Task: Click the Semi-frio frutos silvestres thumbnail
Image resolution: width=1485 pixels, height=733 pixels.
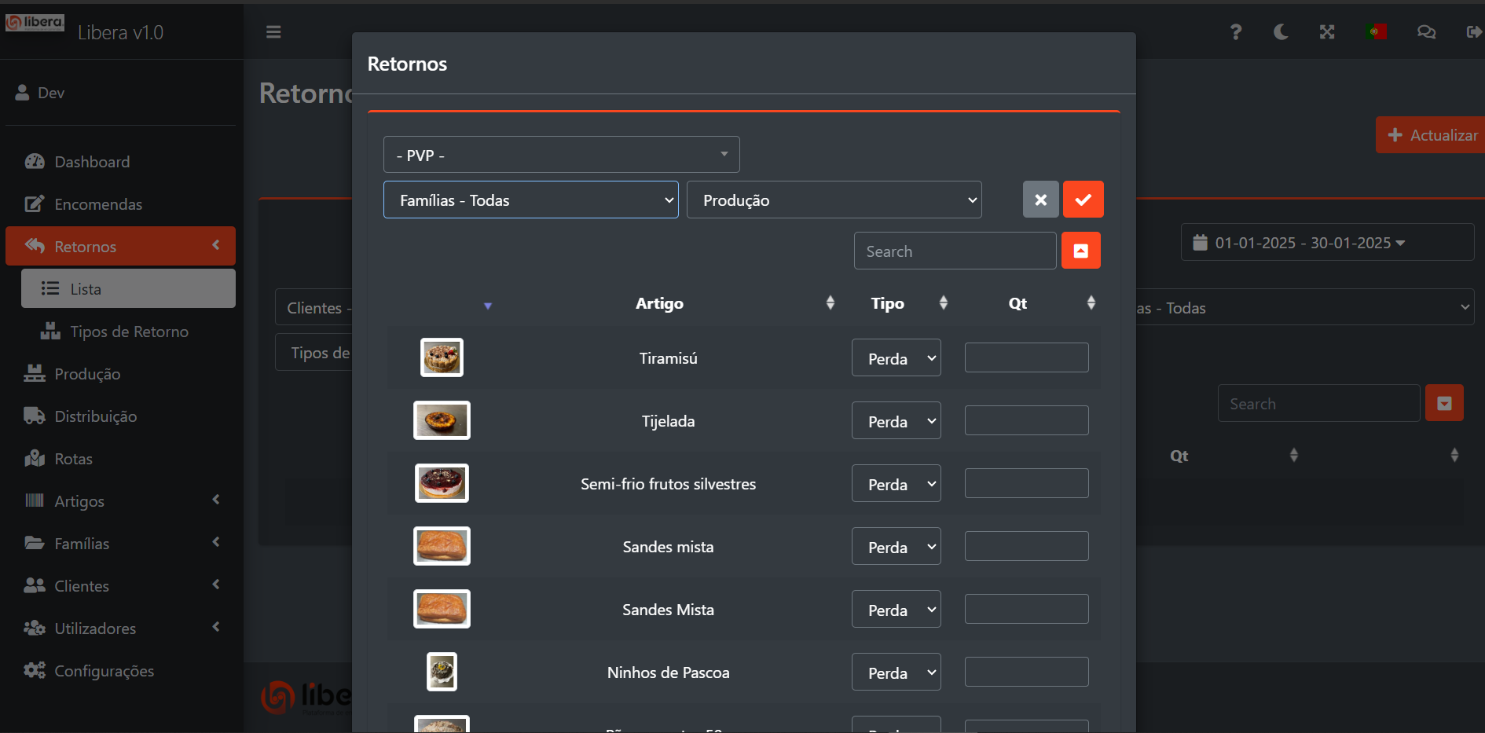Action: click(442, 483)
